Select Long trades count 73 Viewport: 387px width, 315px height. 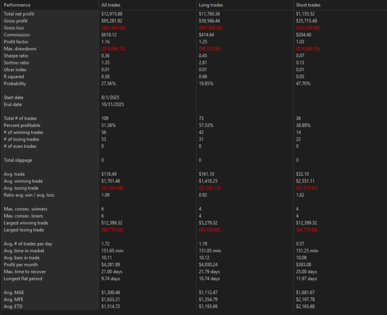click(x=201, y=118)
